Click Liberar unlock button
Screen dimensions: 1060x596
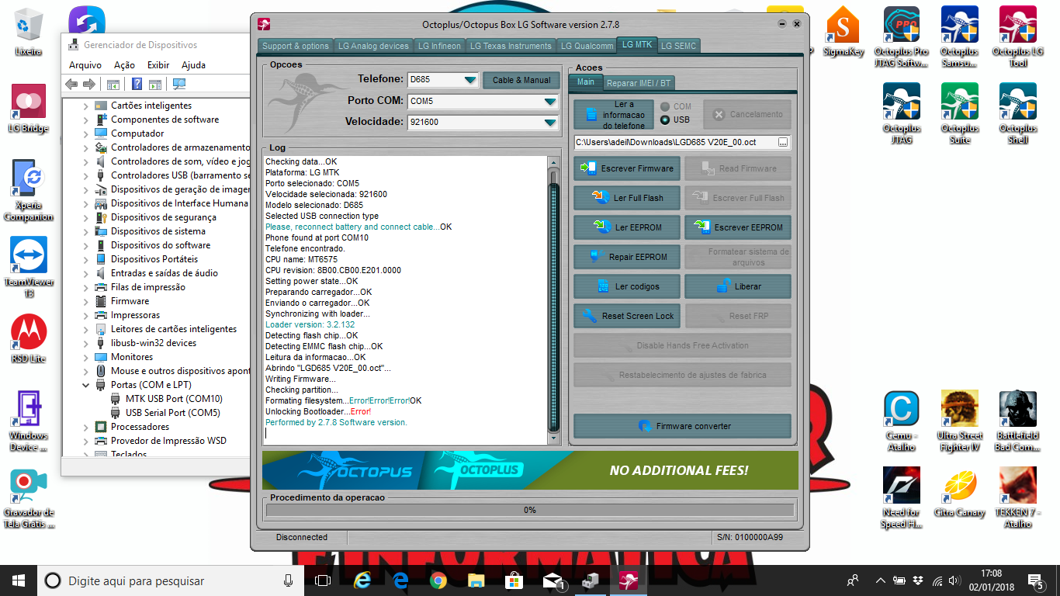pos(738,286)
